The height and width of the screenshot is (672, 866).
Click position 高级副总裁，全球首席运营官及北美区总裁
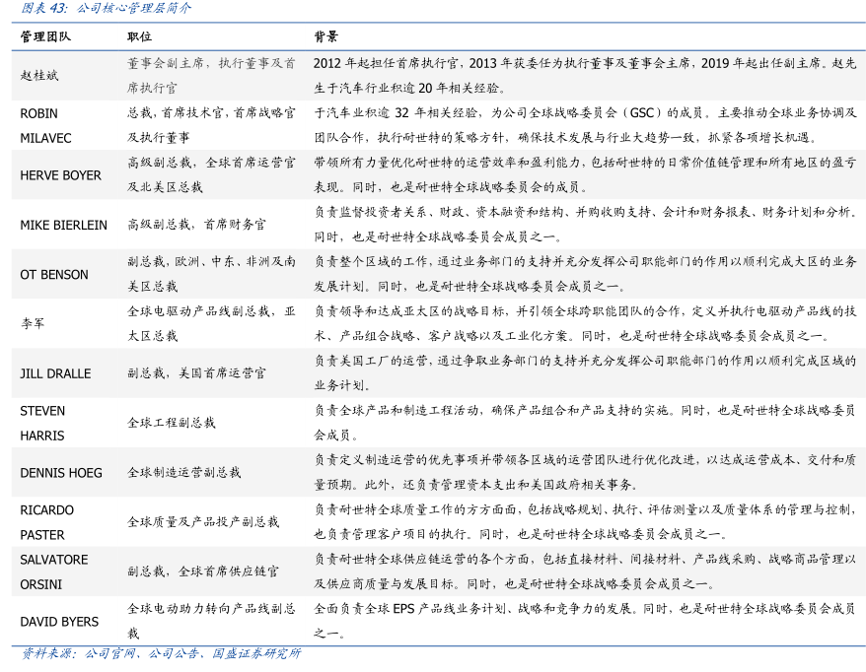[211, 174]
